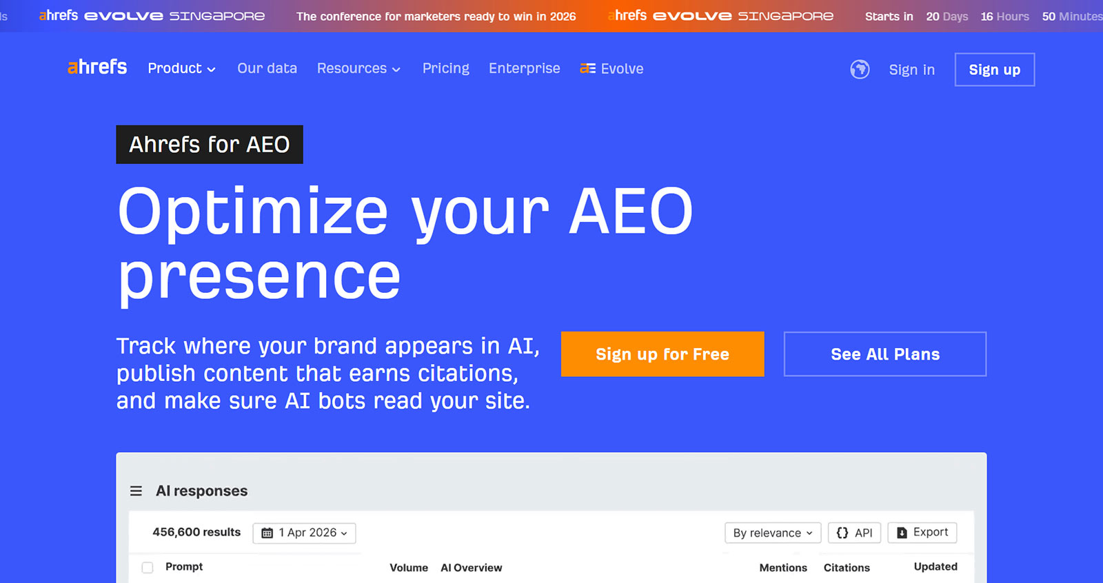Open the Enterprise menu item
Screen dimensions: 1103x583
(524, 68)
